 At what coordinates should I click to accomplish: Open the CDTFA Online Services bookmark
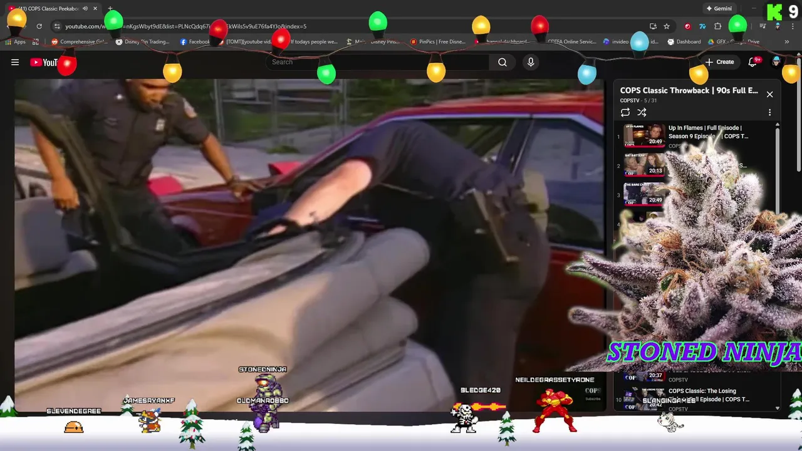571,42
